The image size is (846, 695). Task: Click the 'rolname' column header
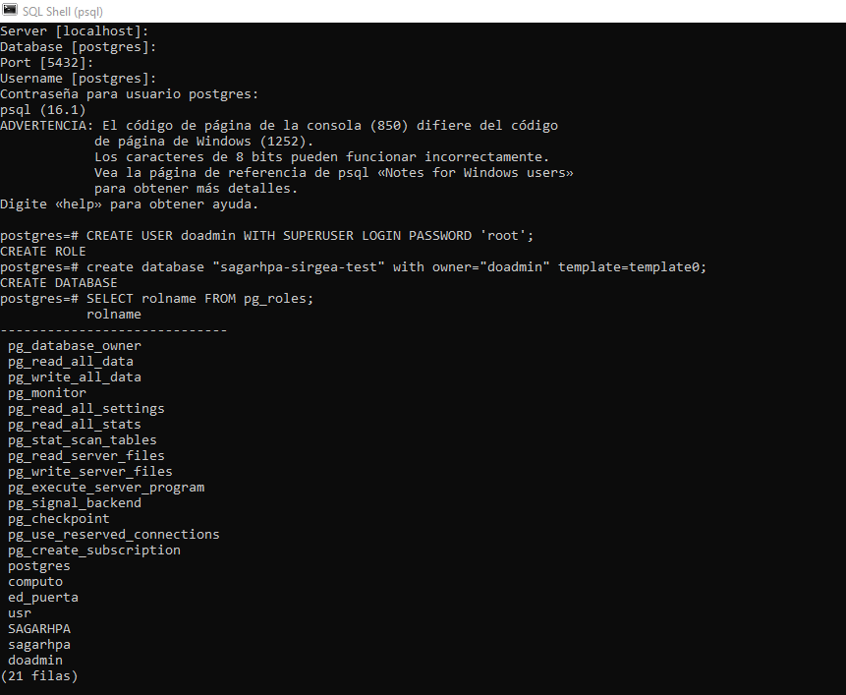114,314
